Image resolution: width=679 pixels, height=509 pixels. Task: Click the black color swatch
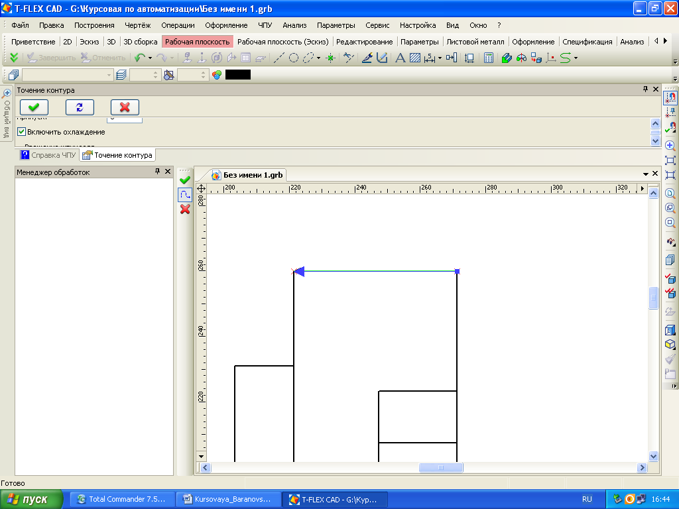tap(238, 74)
